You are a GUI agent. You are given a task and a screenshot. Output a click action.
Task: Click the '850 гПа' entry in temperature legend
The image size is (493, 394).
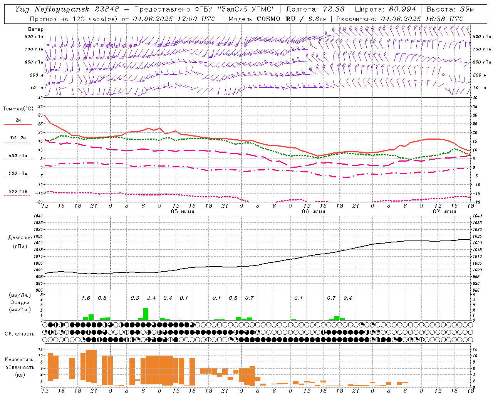(x=18, y=155)
